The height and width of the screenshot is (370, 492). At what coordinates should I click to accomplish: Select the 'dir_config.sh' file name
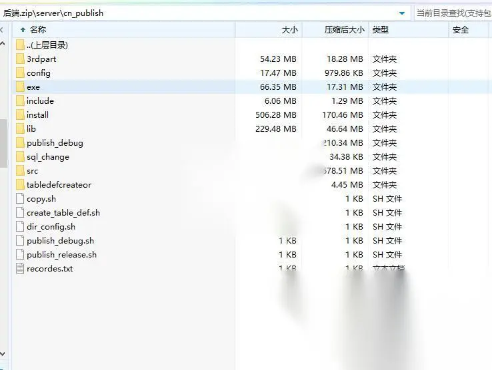[x=51, y=226]
